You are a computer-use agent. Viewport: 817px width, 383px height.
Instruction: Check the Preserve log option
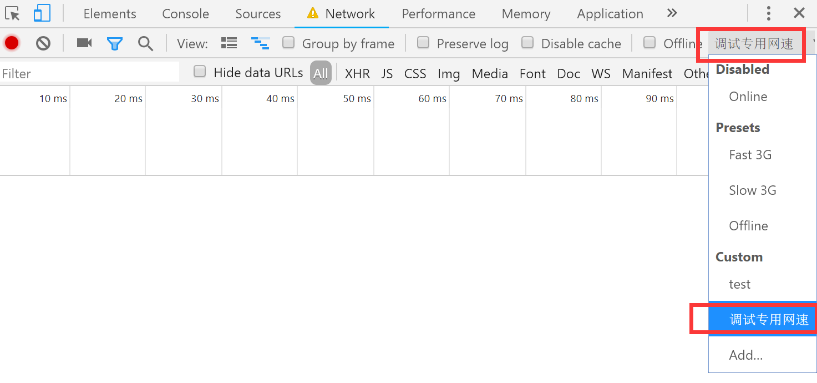[423, 42]
